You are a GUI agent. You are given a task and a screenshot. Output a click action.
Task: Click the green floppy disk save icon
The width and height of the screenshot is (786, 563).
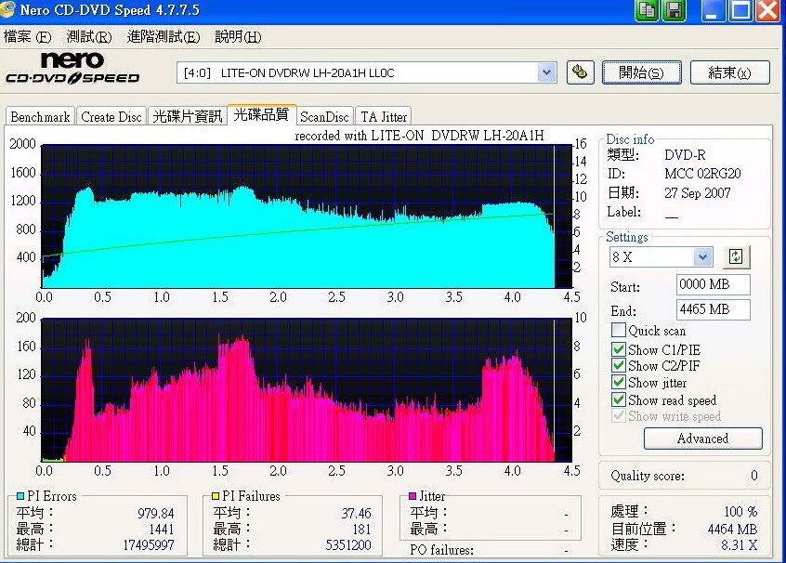click(x=675, y=10)
